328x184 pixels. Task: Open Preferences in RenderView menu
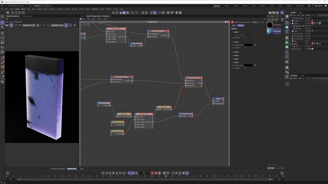tap(18, 21)
